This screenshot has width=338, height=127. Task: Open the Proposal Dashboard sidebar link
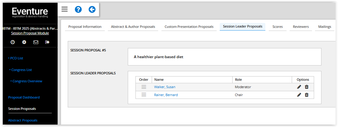tap(24, 97)
